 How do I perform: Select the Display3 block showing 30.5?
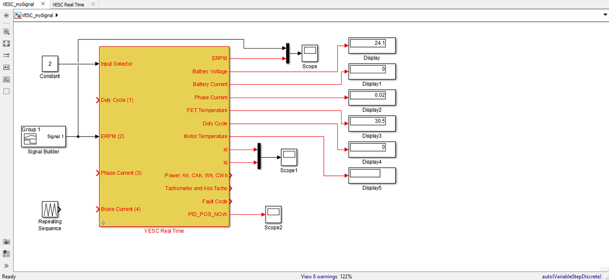(373, 123)
